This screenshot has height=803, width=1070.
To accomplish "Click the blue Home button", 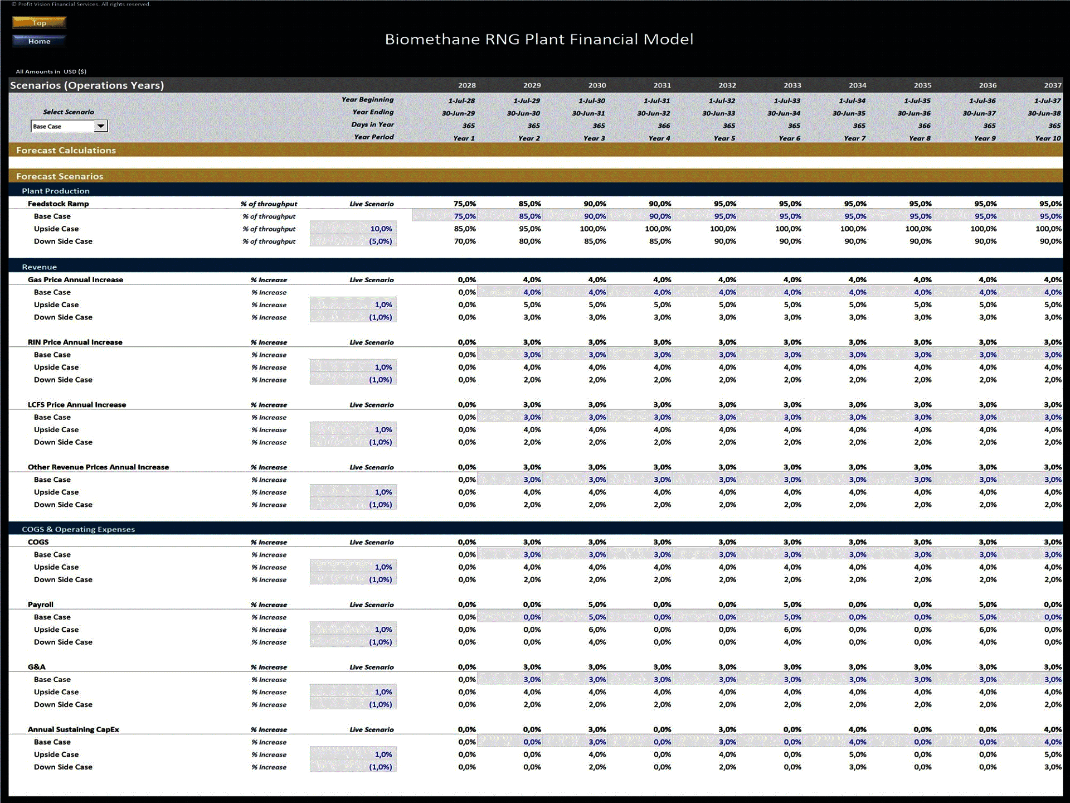I will point(39,41).
